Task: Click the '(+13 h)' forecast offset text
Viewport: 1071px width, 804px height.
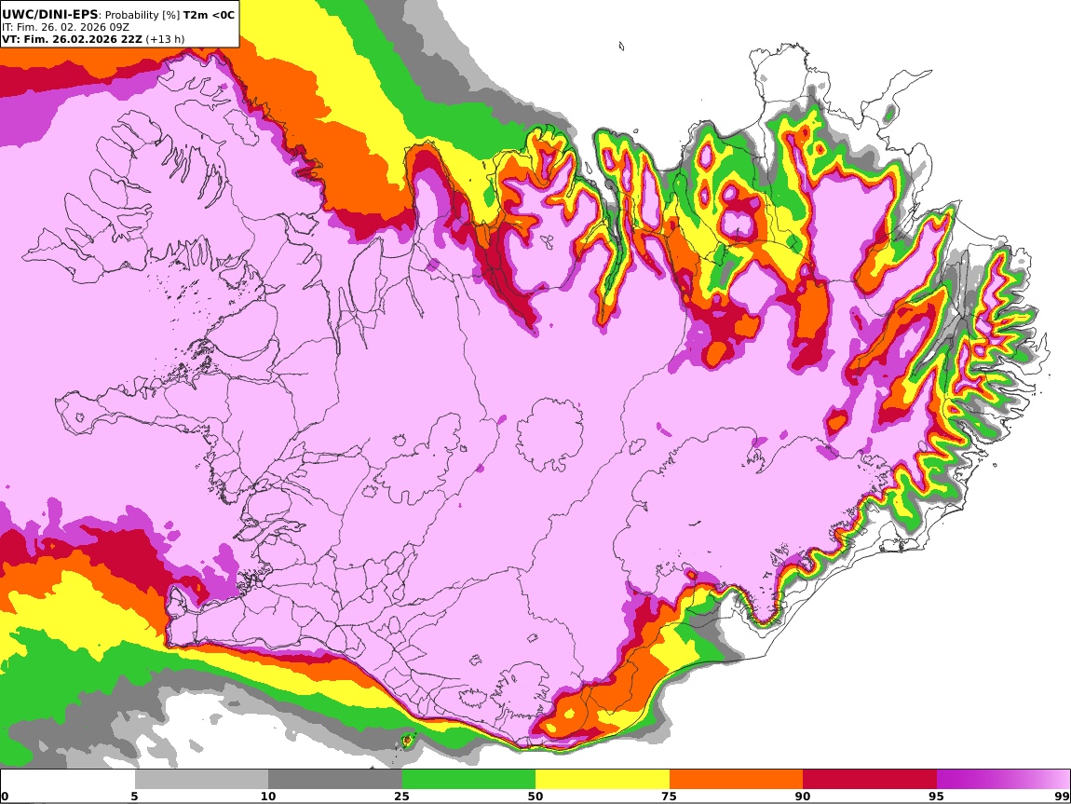Action: tap(165, 39)
